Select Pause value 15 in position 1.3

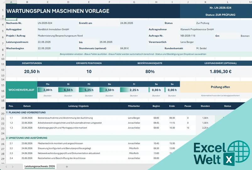(188, 128)
